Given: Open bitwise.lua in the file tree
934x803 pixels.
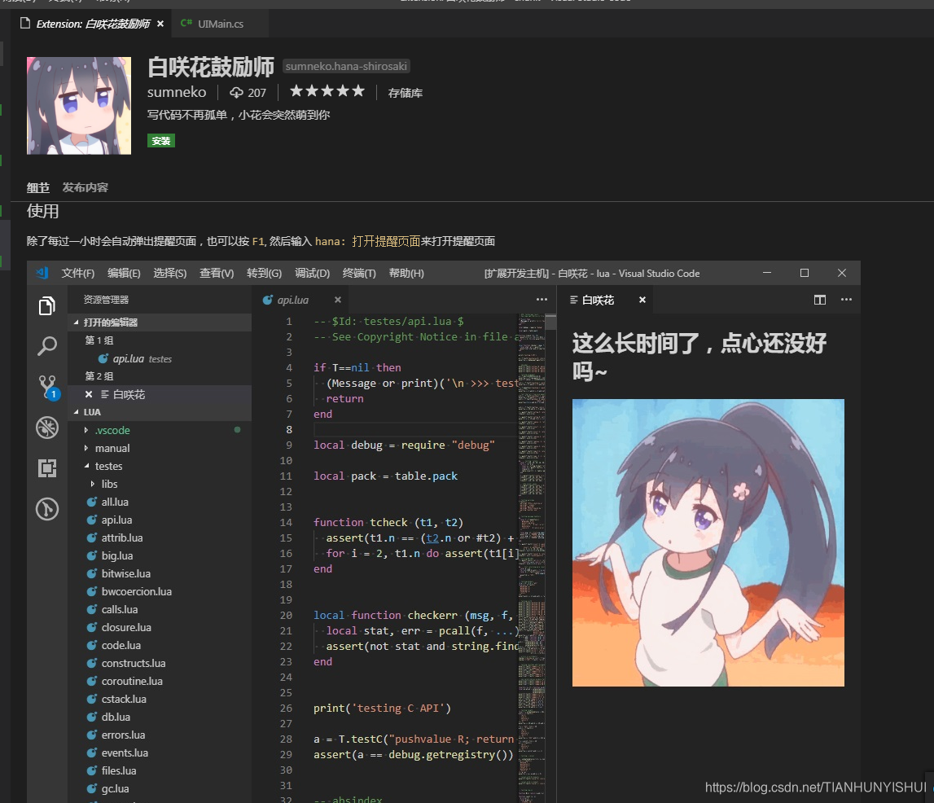Looking at the screenshot, I should tap(160, 573).
